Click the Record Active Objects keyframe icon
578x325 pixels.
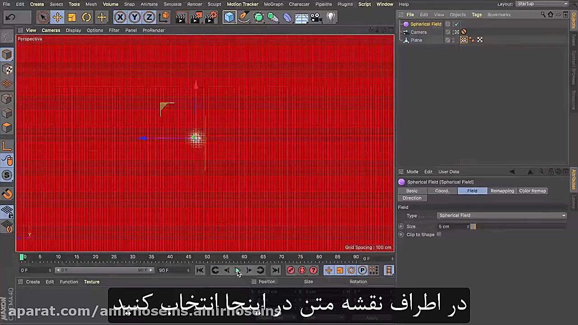tap(290, 270)
